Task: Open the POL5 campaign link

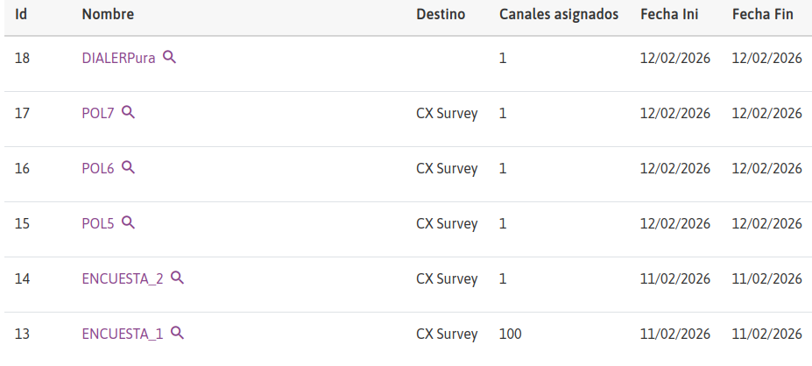Action: 98,224
